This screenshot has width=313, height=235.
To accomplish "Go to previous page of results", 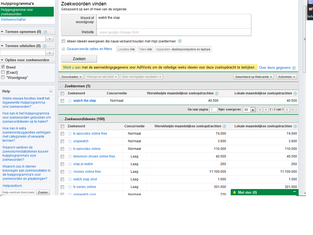I will pyautogui.click(x=266, y=110).
